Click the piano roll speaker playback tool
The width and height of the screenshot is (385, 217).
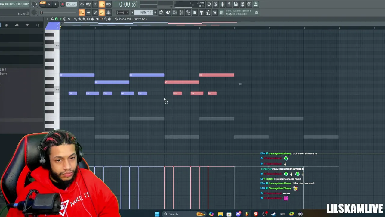coord(109,19)
